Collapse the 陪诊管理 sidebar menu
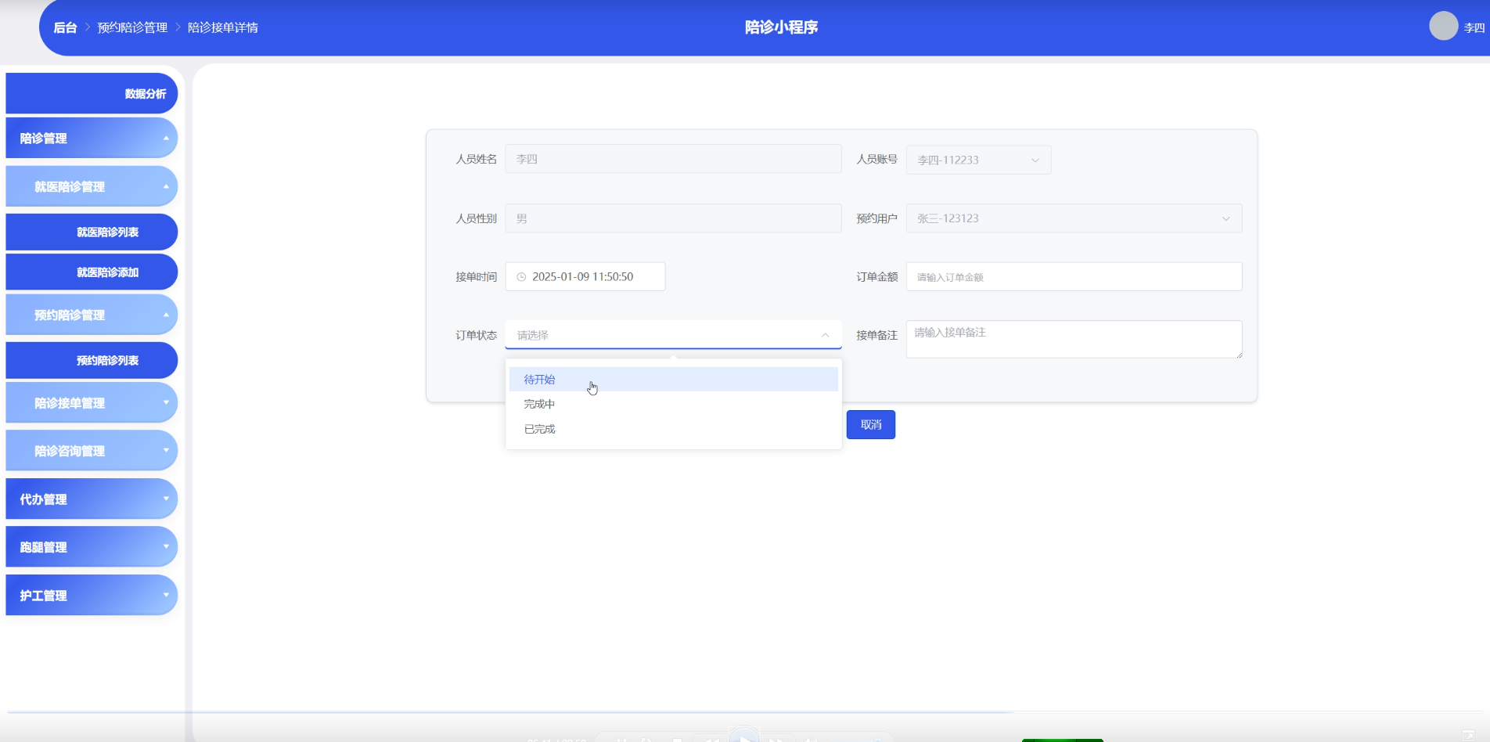1490x742 pixels. coord(92,139)
